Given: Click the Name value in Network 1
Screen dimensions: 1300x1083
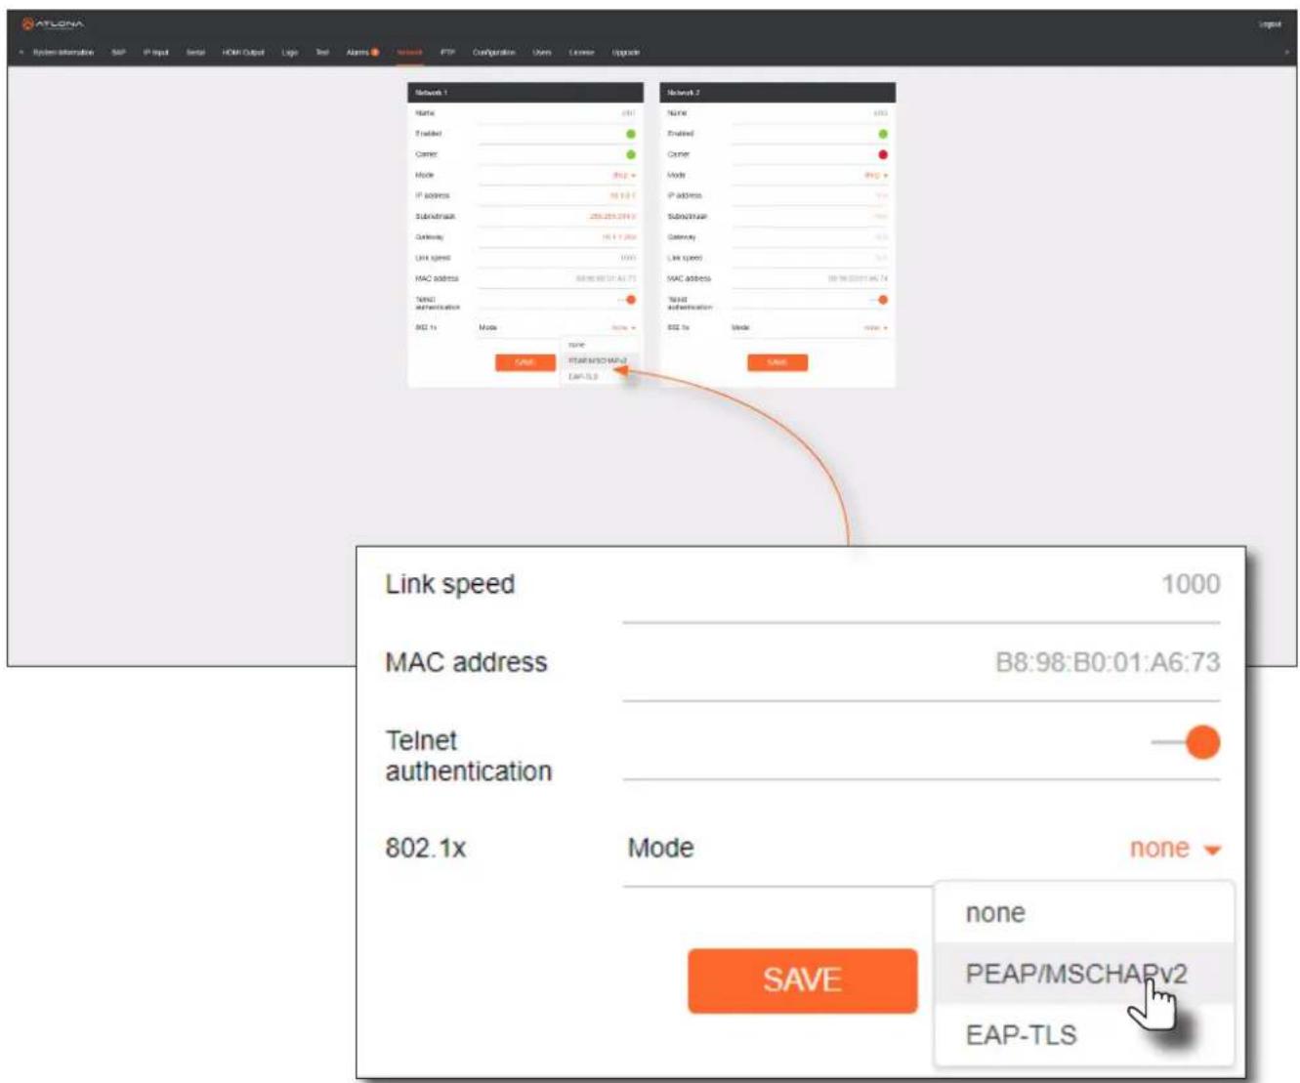Looking at the screenshot, I should (x=630, y=113).
